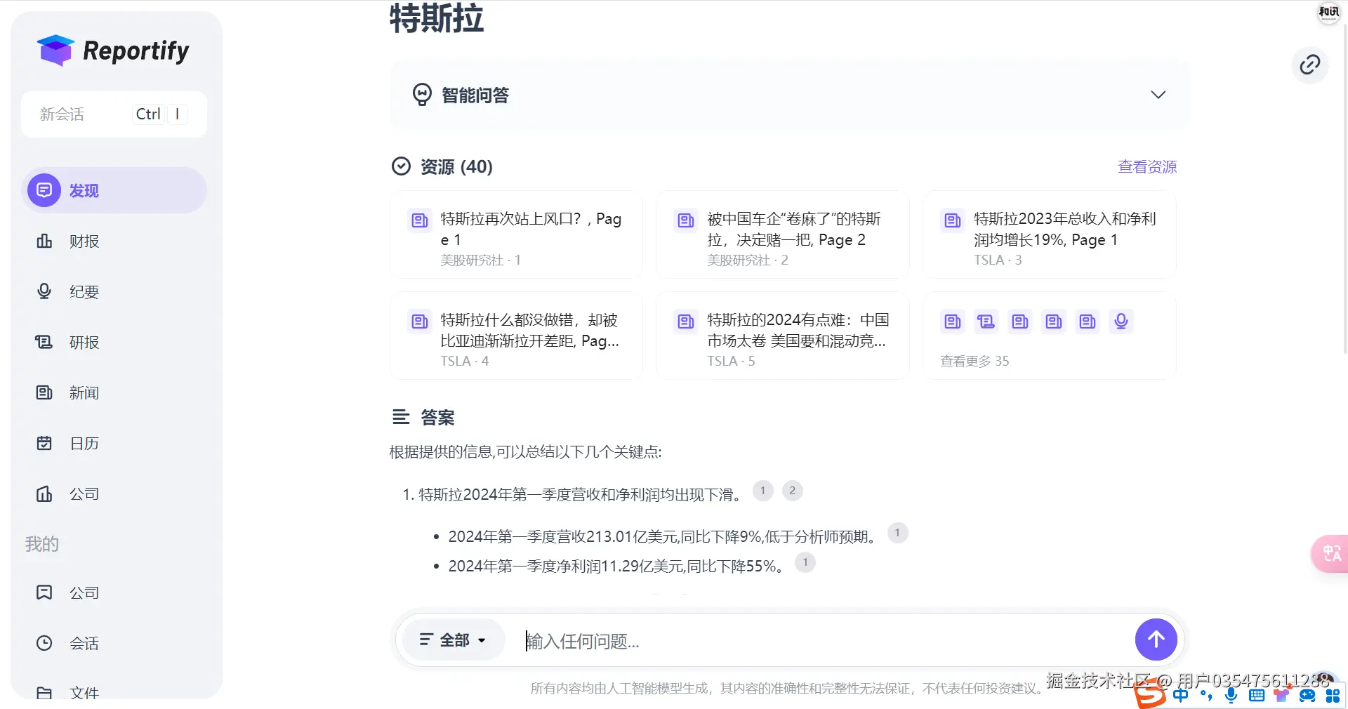Open 纪要 via its microphone sidebar icon
This screenshot has height=709, width=1348.
pyautogui.click(x=44, y=291)
